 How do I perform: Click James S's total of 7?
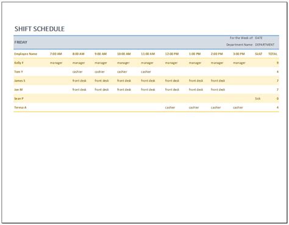click(x=277, y=80)
